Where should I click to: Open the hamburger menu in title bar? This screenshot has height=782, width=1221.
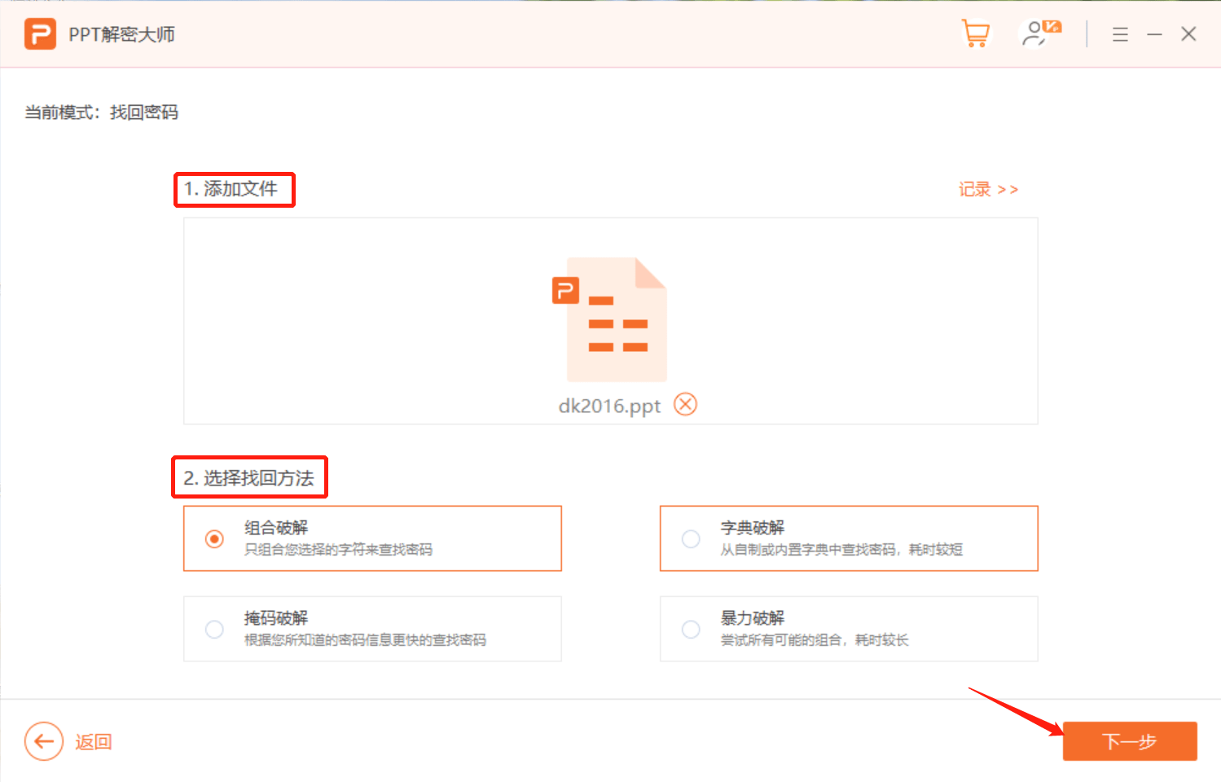coord(1120,34)
